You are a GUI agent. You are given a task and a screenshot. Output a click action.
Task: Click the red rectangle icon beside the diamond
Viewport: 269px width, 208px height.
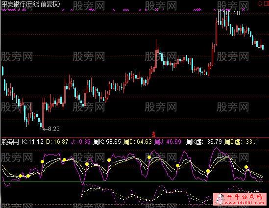tap(266, 4)
